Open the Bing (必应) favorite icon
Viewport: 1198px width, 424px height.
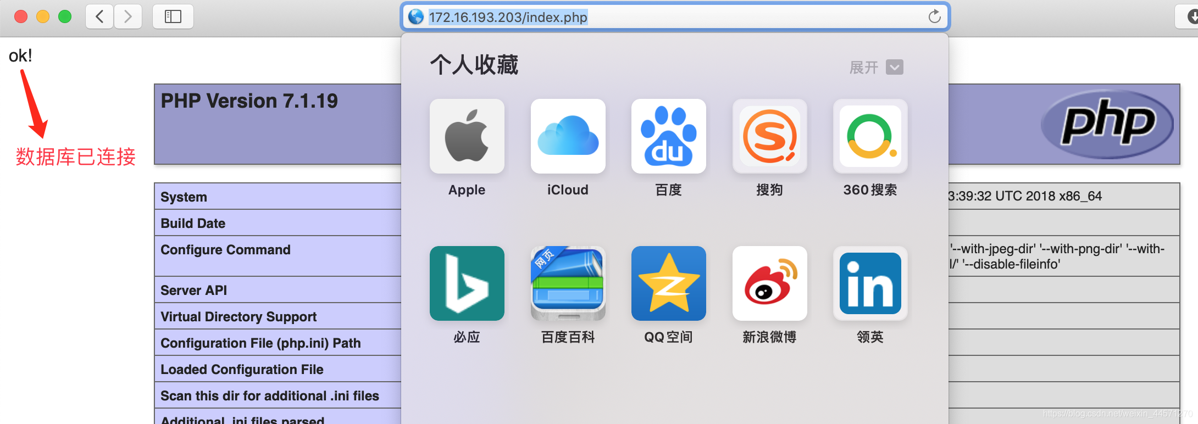[x=467, y=283]
